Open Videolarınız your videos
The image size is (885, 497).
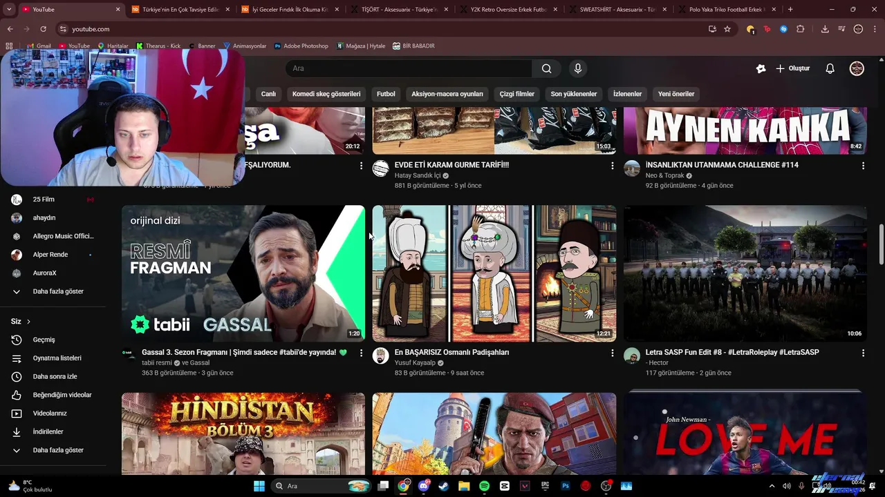click(53, 413)
